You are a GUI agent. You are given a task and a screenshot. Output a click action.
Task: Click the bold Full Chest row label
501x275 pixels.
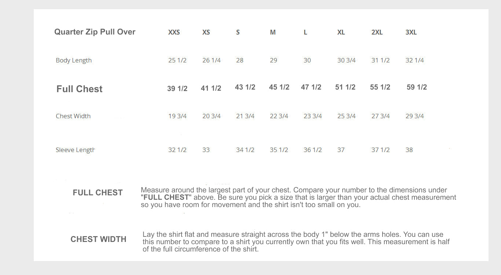tap(80, 89)
